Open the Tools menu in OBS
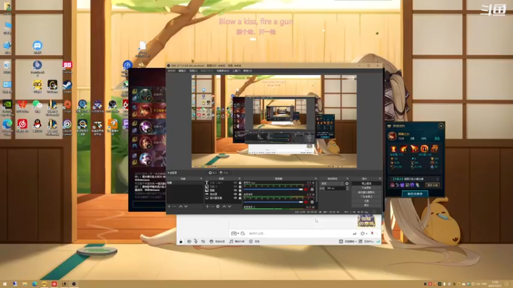513x288 pixels. click(236, 70)
